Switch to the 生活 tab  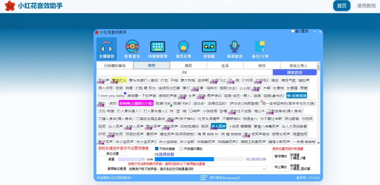(225, 65)
